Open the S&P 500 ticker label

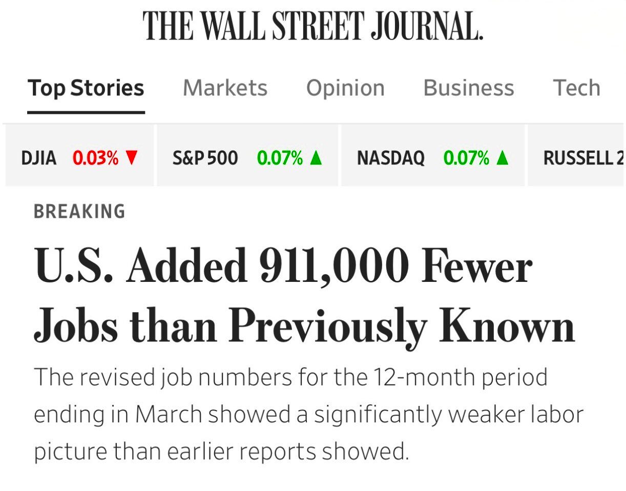[x=205, y=158]
